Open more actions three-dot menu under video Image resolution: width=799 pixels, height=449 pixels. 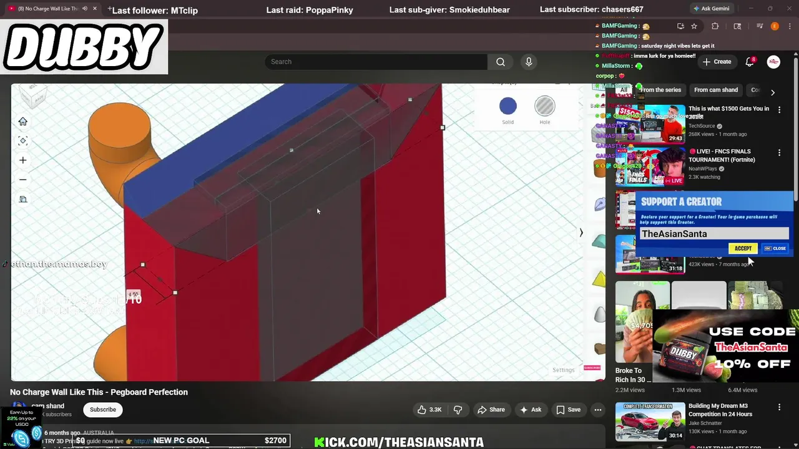(598, 410)
